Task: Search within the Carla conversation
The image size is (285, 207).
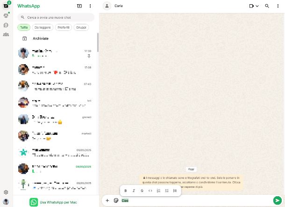Action: pos(267,6)
